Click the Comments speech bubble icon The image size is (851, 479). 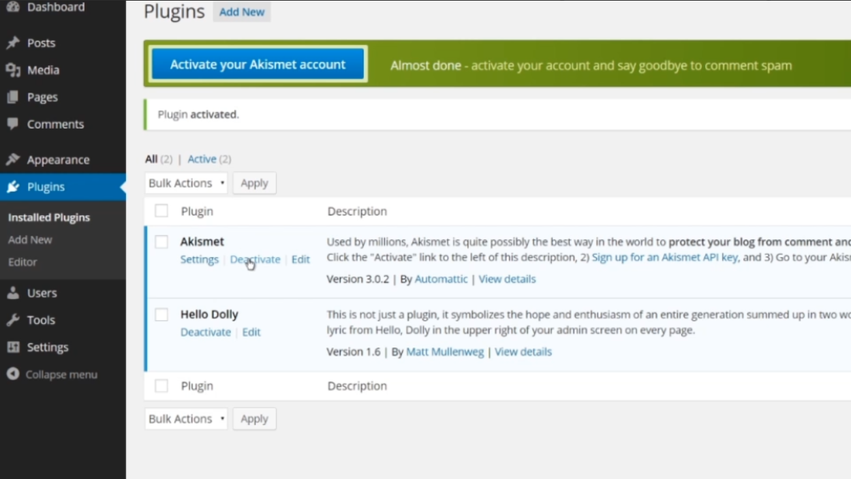pos(13,124)
